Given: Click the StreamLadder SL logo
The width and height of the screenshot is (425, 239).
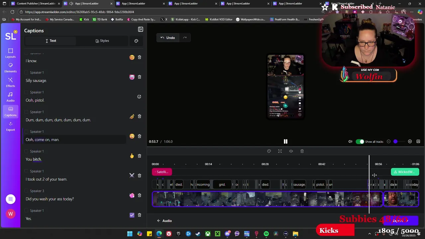Looking at the screenshot, I should tap(10, 36).
